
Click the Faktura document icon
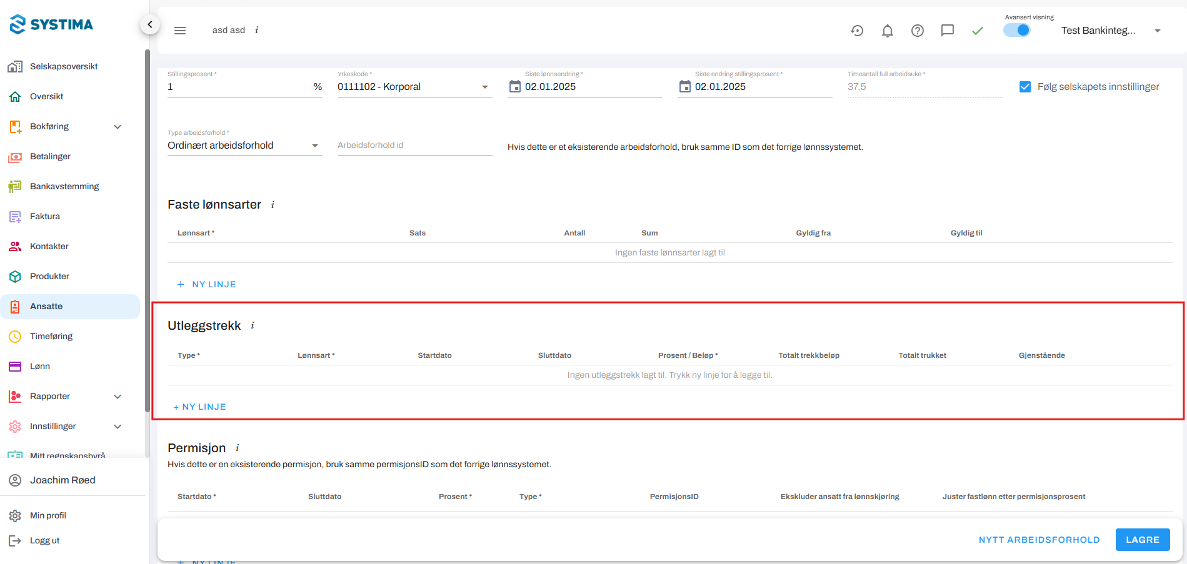click(x=15, y=217)
